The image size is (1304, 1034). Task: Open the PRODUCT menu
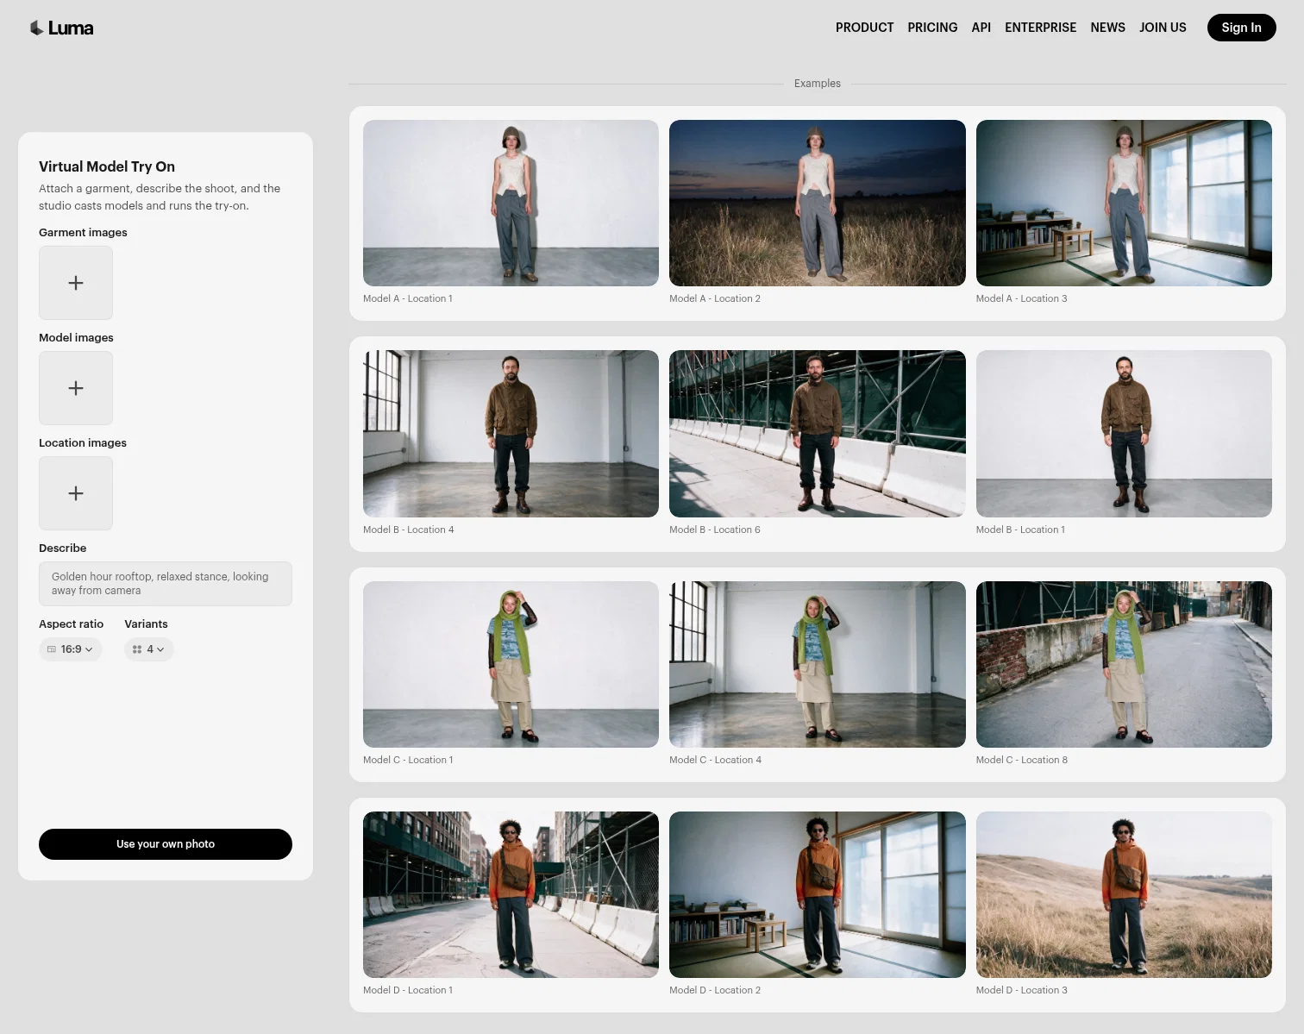point(864,28)
